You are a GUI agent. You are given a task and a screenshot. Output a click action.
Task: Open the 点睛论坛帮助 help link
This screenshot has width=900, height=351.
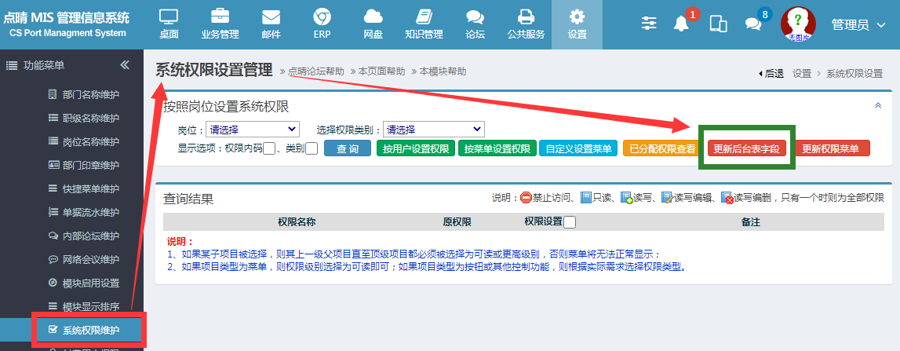[x=315, y=71]
